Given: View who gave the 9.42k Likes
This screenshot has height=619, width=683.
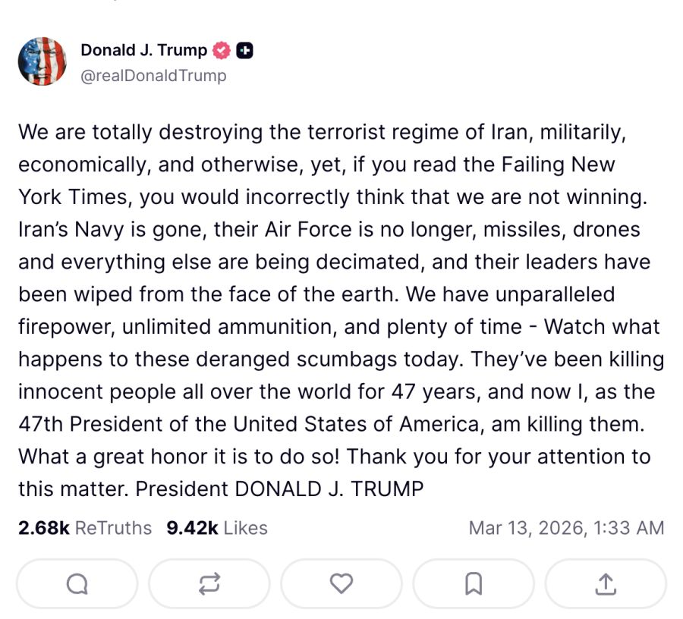Looking at the screenshot, I should point(216,527).
